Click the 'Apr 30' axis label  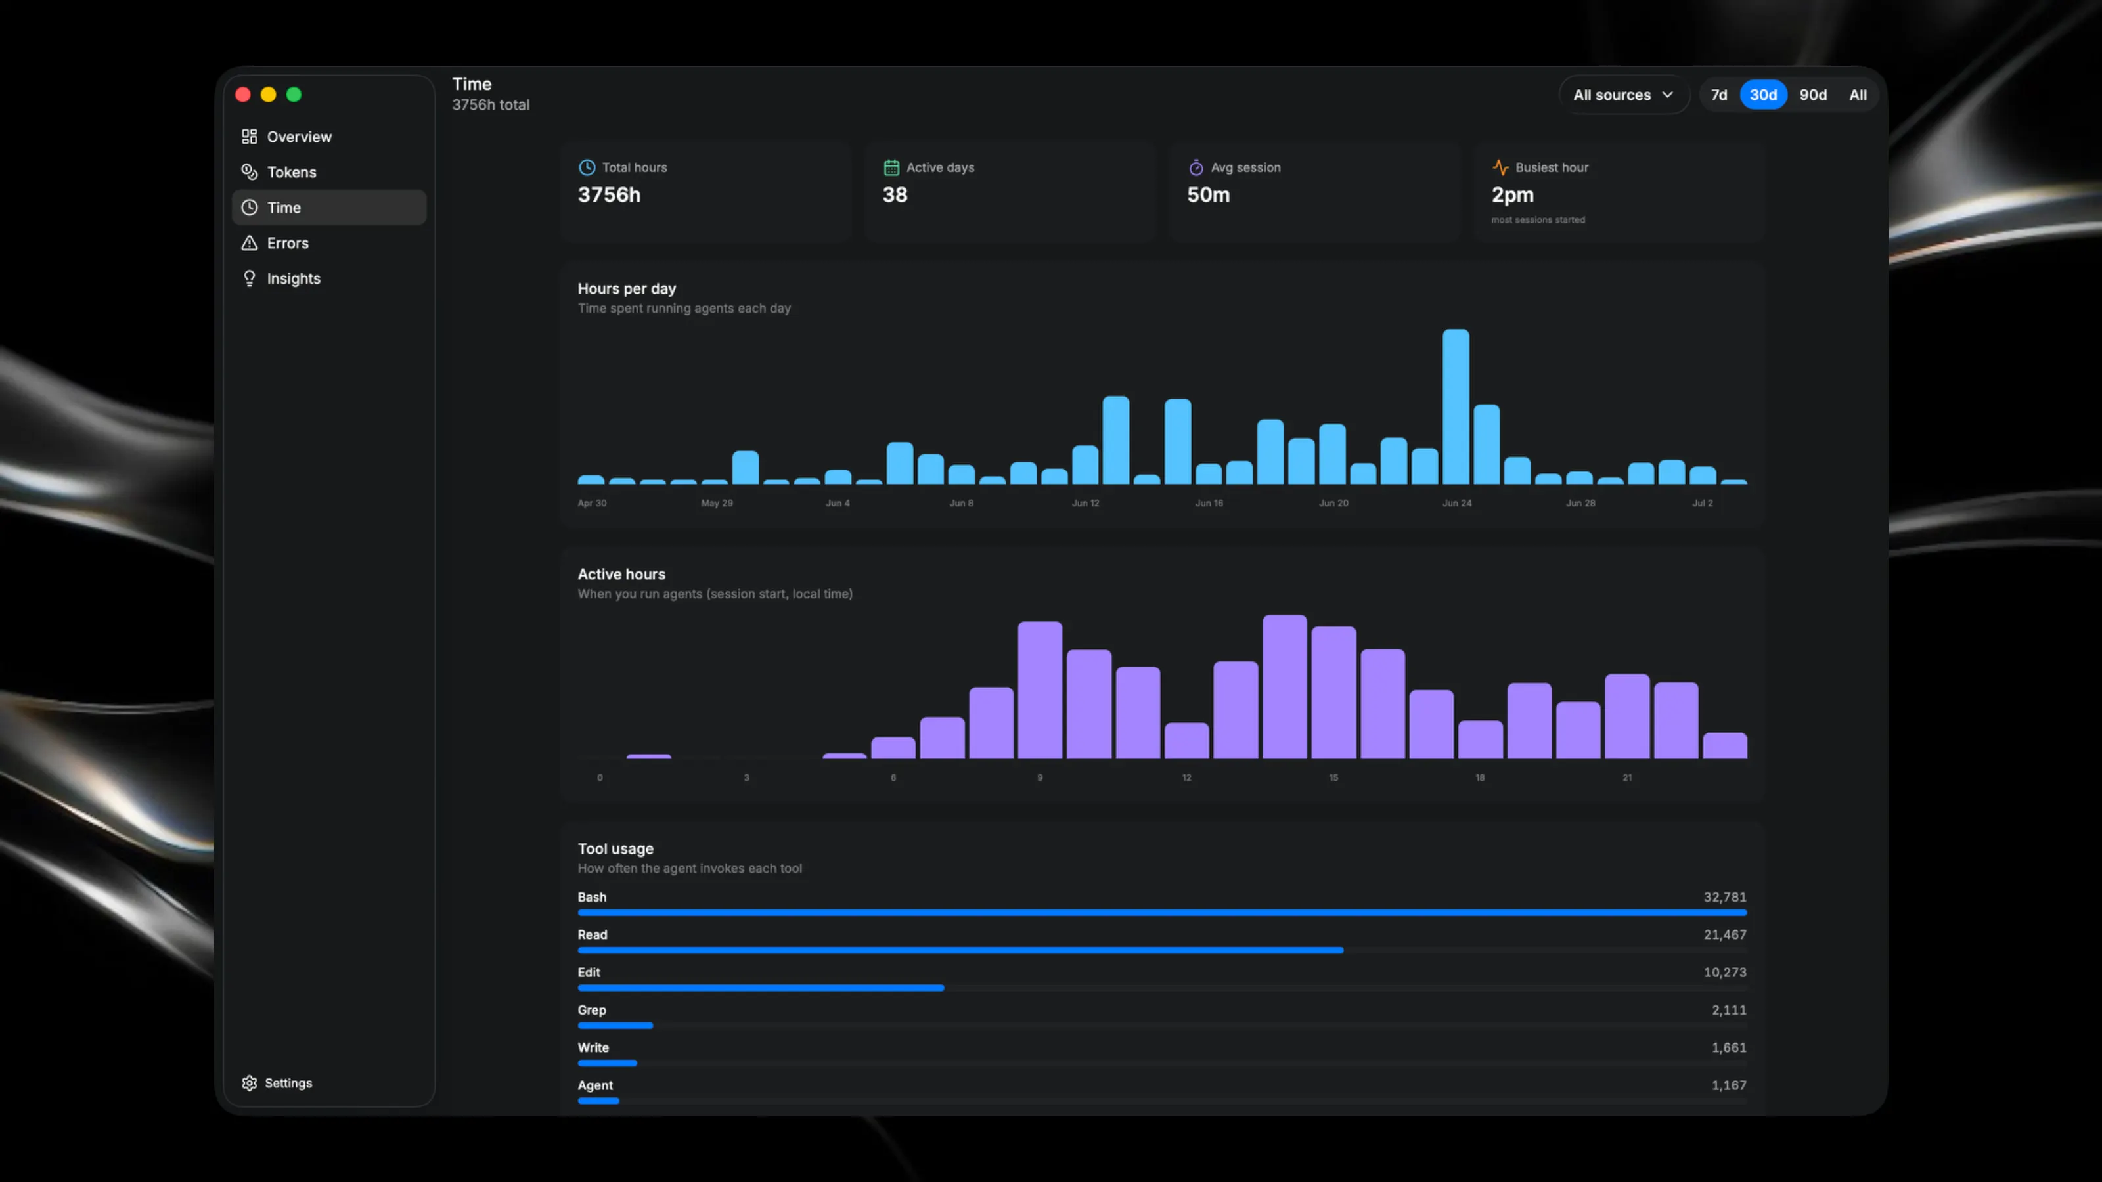592,502
